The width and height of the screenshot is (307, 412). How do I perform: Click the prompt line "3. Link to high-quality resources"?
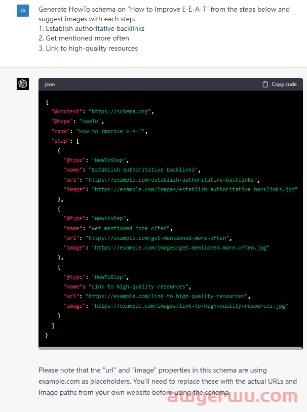click(x=88, y=48)
